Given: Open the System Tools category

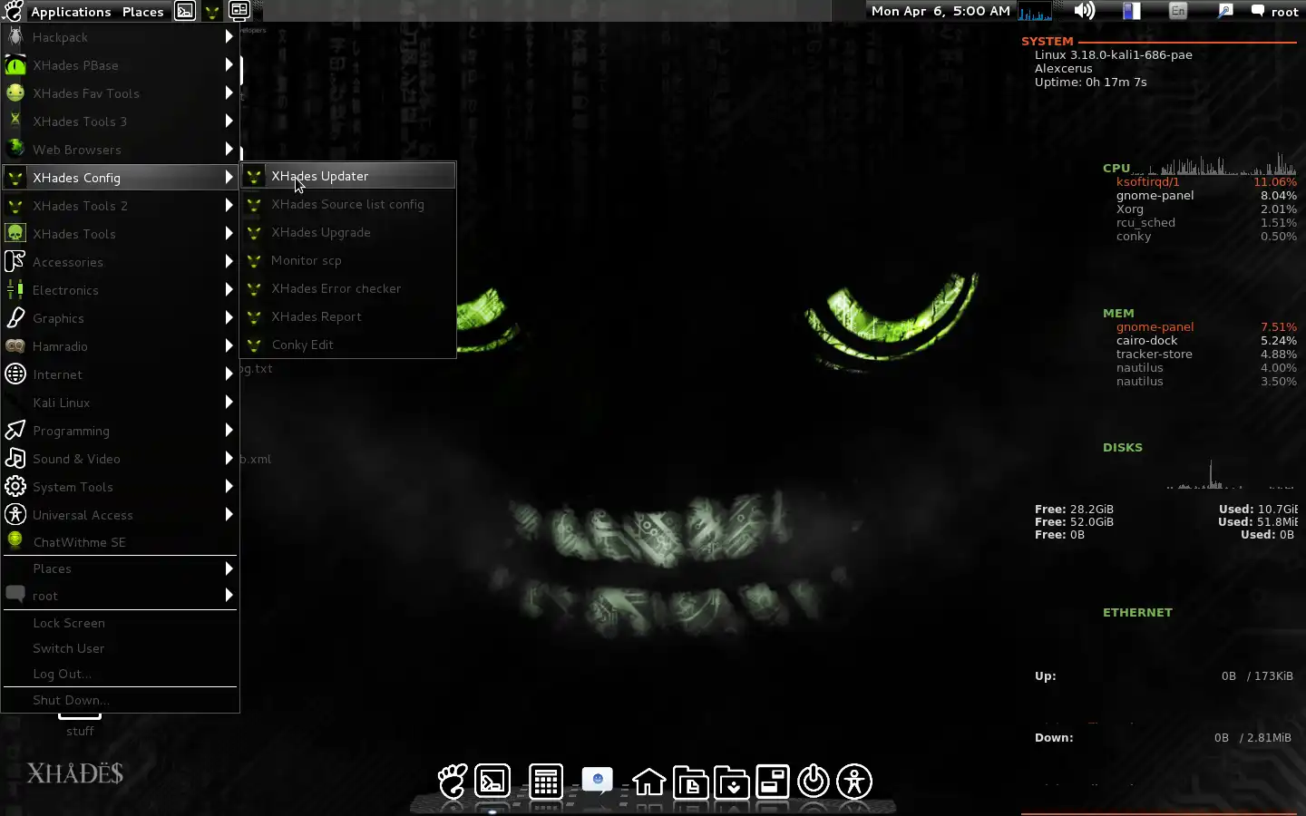Looking at the screenshot, I should pos(120,487).
